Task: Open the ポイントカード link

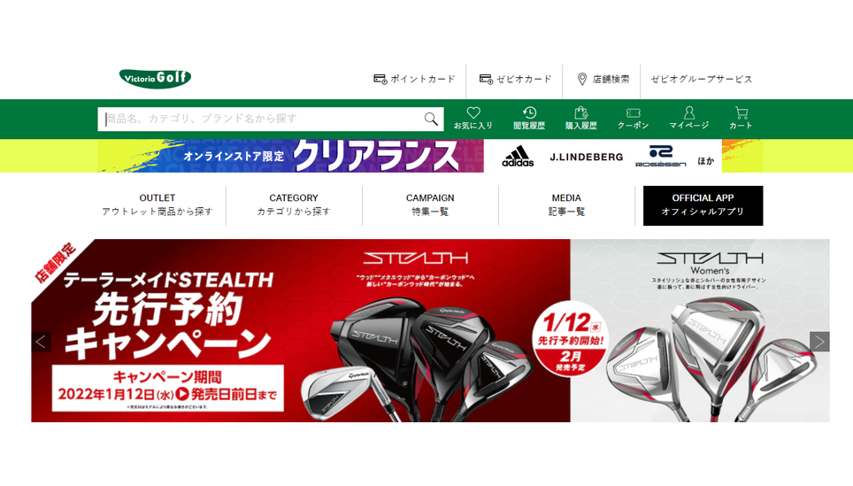Action: pyautogui.click(x=414, y=80)
